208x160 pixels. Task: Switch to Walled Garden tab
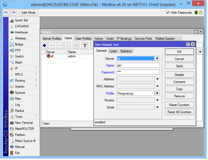(x=165, y=39)
